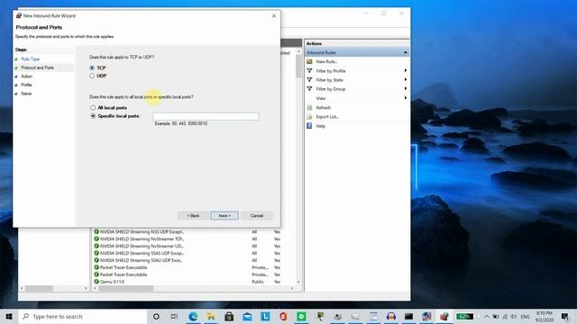
Task: Open the View menu in Actions pane
Action: [321, 98]
